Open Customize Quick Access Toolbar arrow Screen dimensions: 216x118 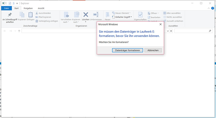tap(17, 3)
